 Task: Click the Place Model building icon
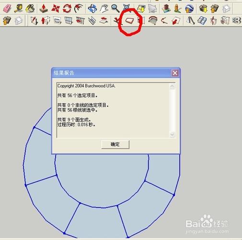[166, 8]
